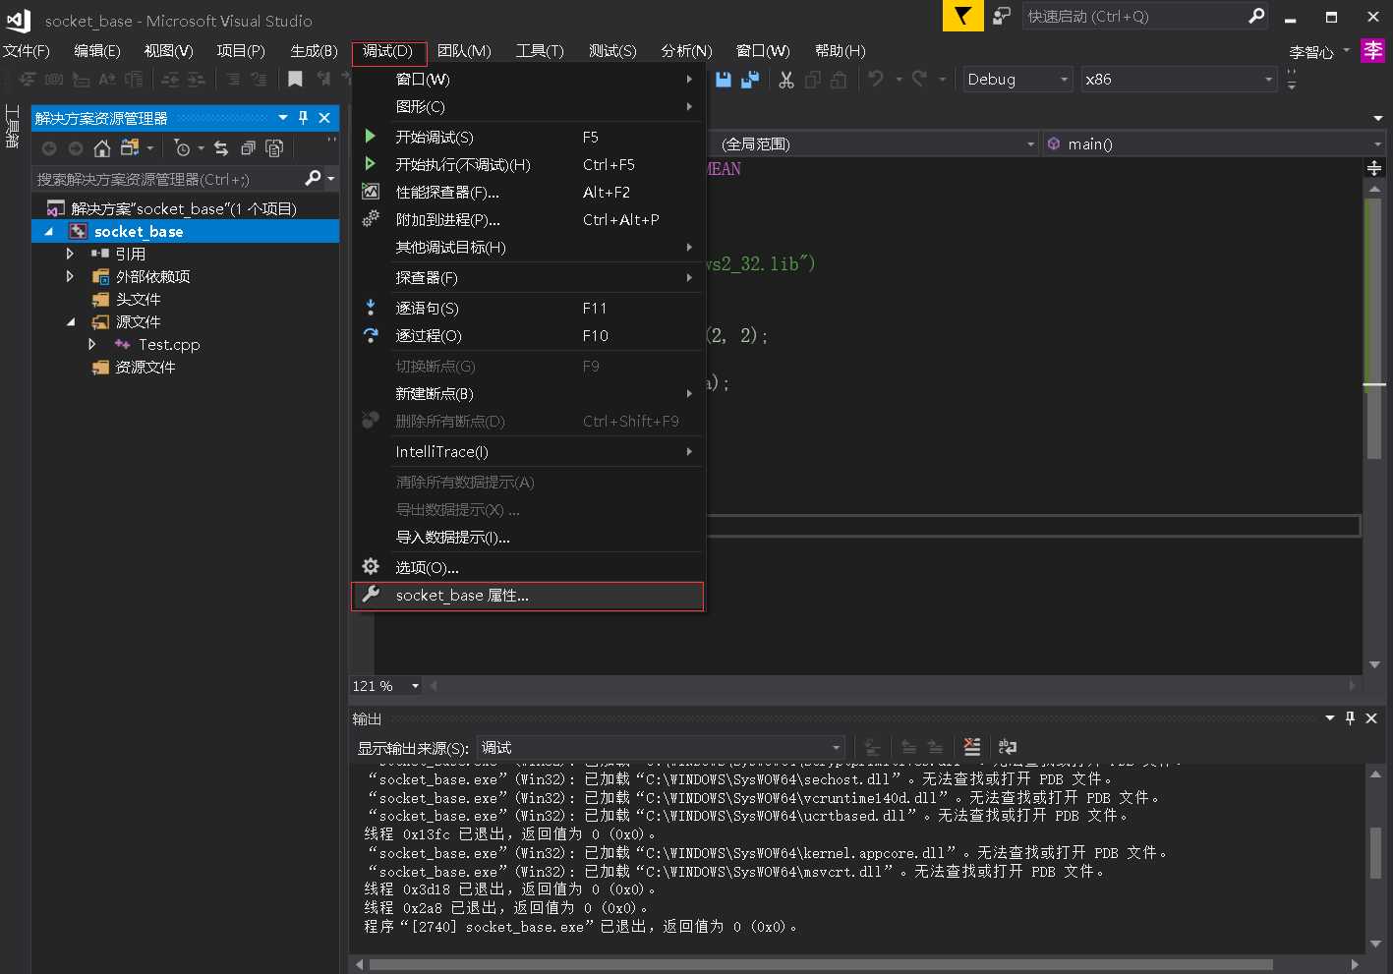Open the 121 % zoom dropdown

(415, 686)
